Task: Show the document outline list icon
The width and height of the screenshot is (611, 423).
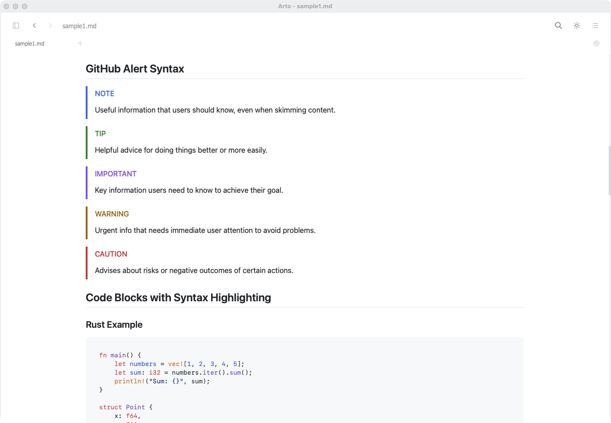Action: point(595,26)
